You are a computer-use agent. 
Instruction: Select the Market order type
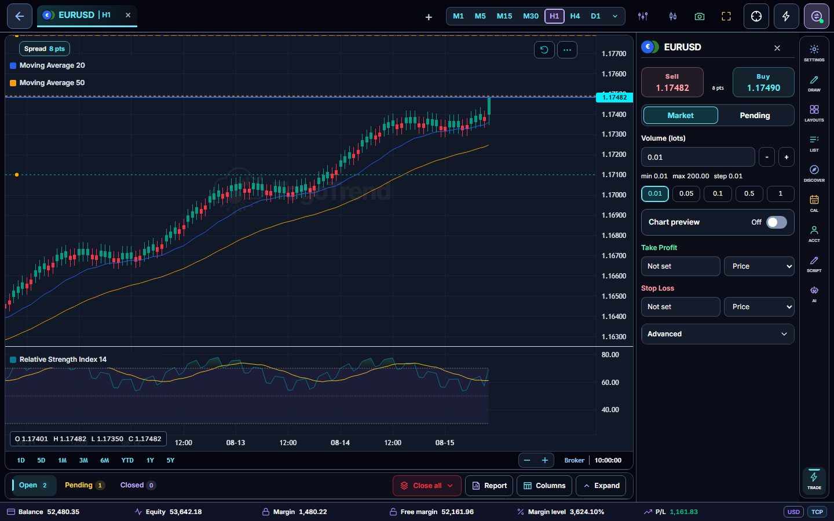point(681,115)
